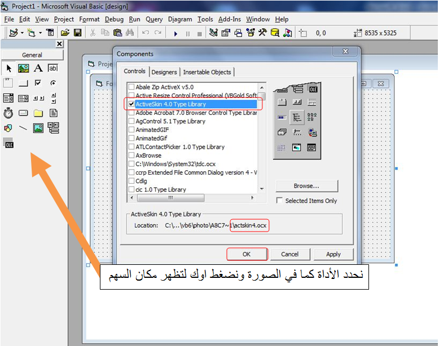This screenshot has width=439, height=346.
Task: Click list scroll right arrow
Action: 252,198
